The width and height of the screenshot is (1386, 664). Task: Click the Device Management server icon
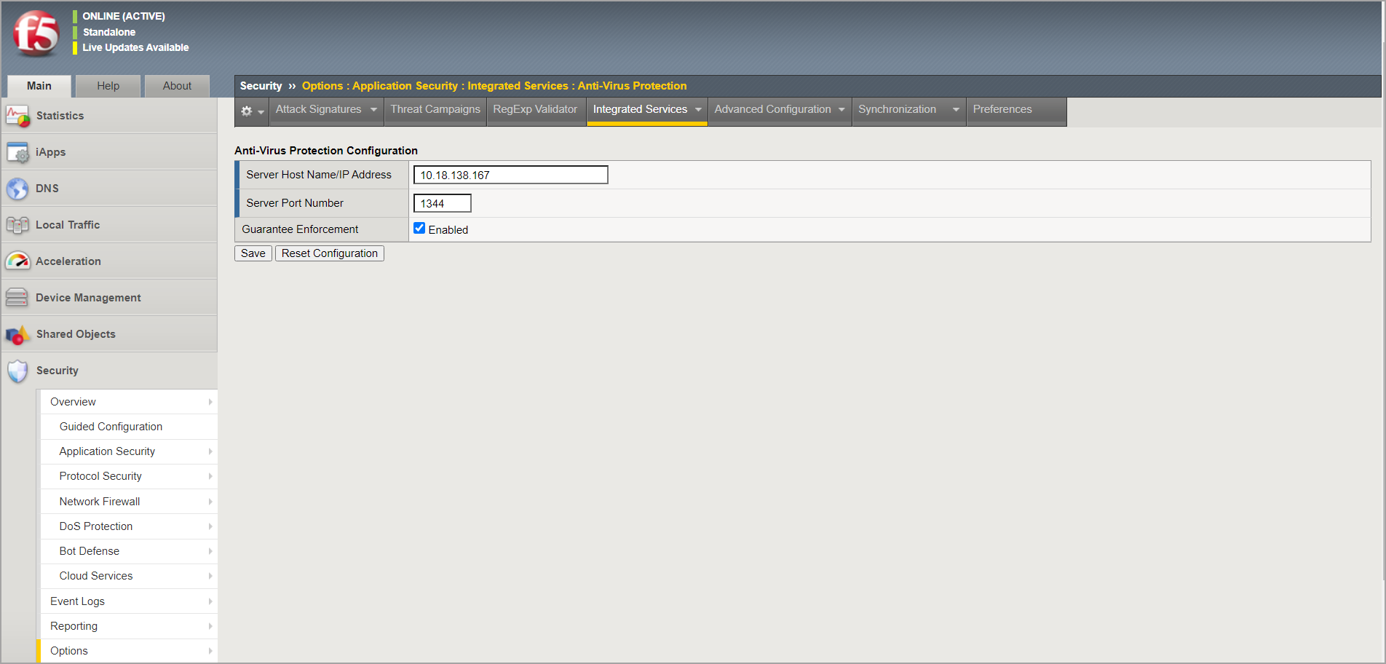click(x=17, y=297)
